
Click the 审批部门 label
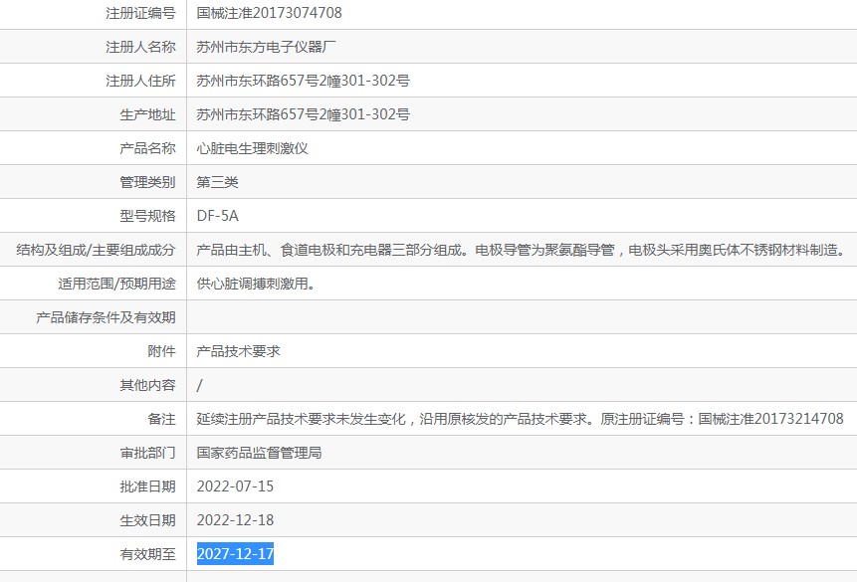pyautogui.click(x=147, y=453)
